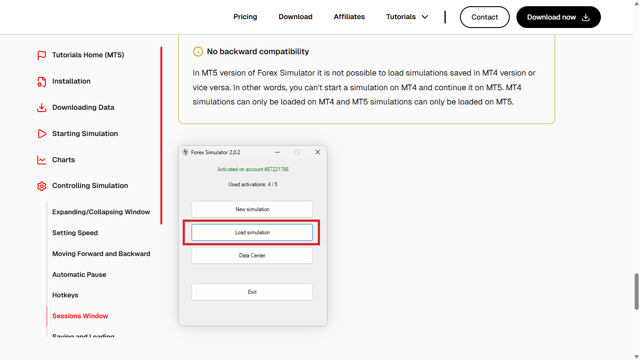The width and height of the screenshot is (640, 360).
Task: Click the Load simulation button in screenshot
Action: pos(252,232)
